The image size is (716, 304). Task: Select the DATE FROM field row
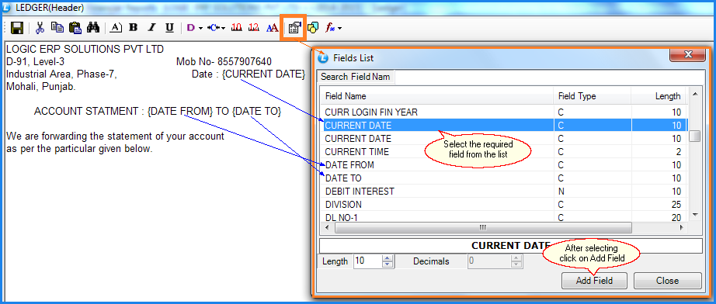[x=505, y=164]
